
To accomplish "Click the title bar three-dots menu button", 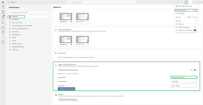I will click(x=186, y=2).
